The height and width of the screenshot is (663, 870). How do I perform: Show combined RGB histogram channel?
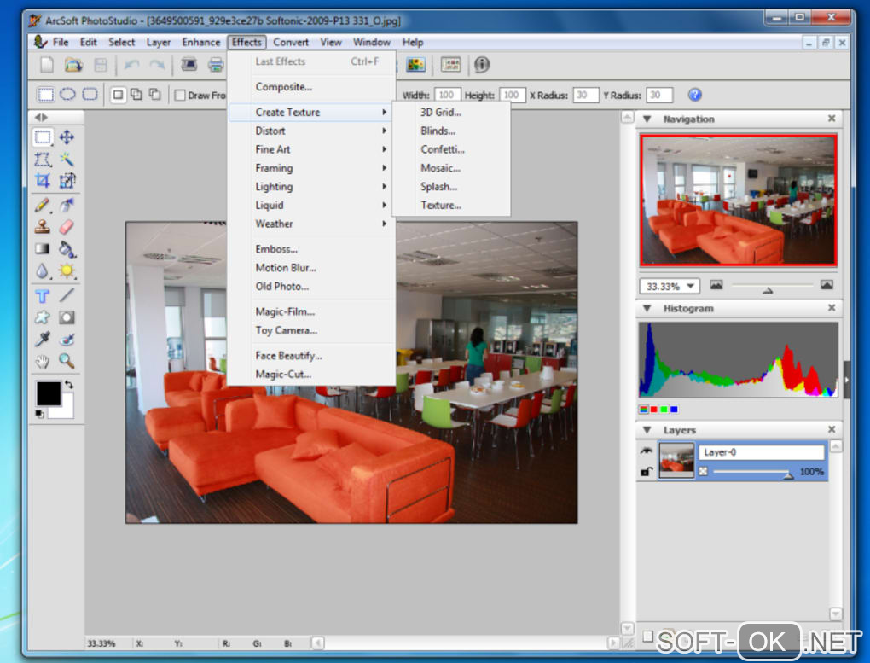pos(644,410)
